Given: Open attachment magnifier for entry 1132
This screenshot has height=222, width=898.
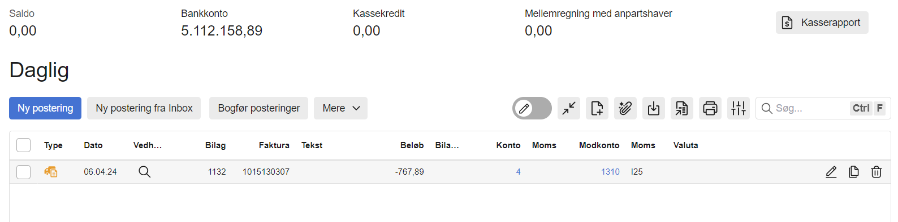Looking at the screenshot, I should tap(145, 172).
